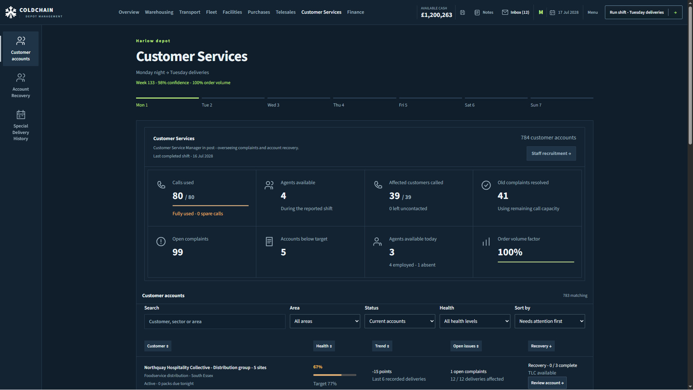The height and width of the screenshot is (390, 693).
Task: Click the Customer, sector or area search field
Action: coord(215,321)
